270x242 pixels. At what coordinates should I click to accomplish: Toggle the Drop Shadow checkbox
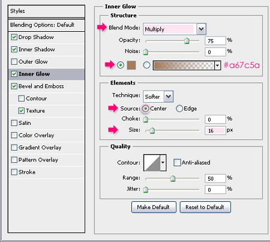click(x=14, y=37)
